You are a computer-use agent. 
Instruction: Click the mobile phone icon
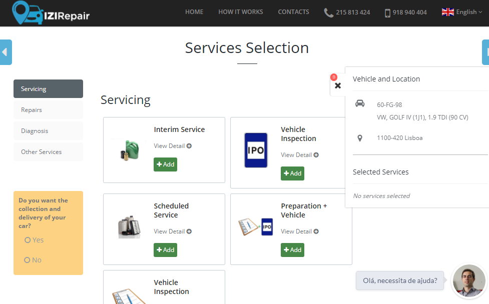coord(387,13)
